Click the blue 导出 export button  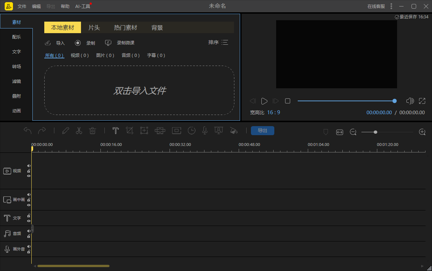tap(262, 130)
